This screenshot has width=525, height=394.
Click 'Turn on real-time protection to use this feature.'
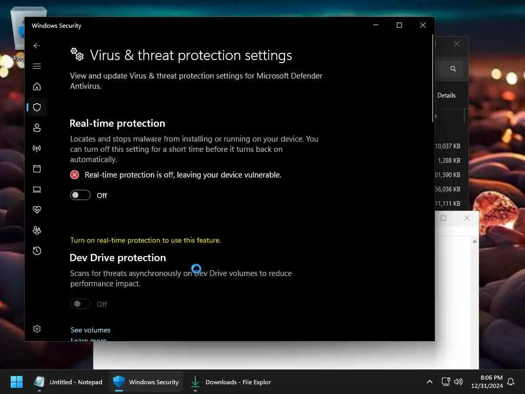145,240
